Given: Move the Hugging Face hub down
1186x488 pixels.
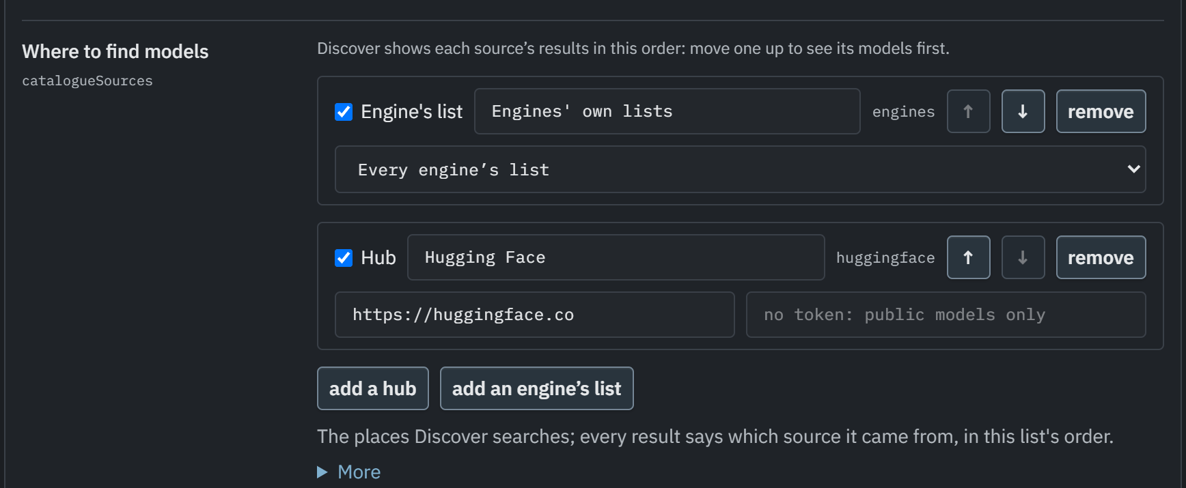Looking at the screenshot, I should 1023,257.
